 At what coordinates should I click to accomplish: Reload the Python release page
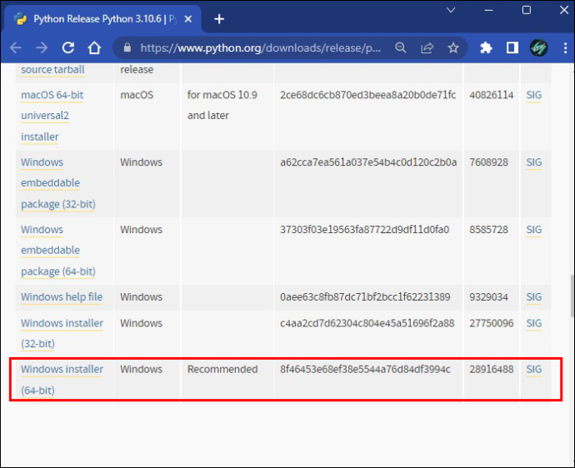tap(68, 47)
